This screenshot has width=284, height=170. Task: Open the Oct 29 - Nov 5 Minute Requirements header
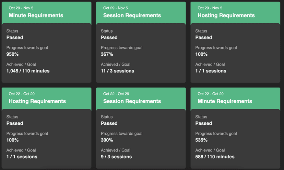click(x=36, y=15)
